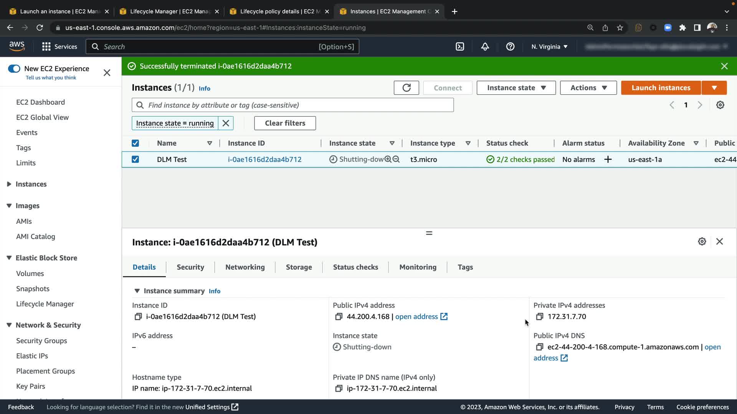Viewport: 737px width, 414px height.
Task: Switch to the Networking tab
Action: pyautogui.click(x=245, y=267)
